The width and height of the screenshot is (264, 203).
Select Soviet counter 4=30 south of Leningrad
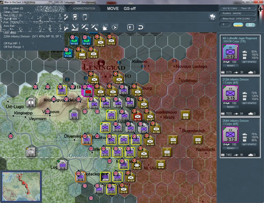coord(119,79)
